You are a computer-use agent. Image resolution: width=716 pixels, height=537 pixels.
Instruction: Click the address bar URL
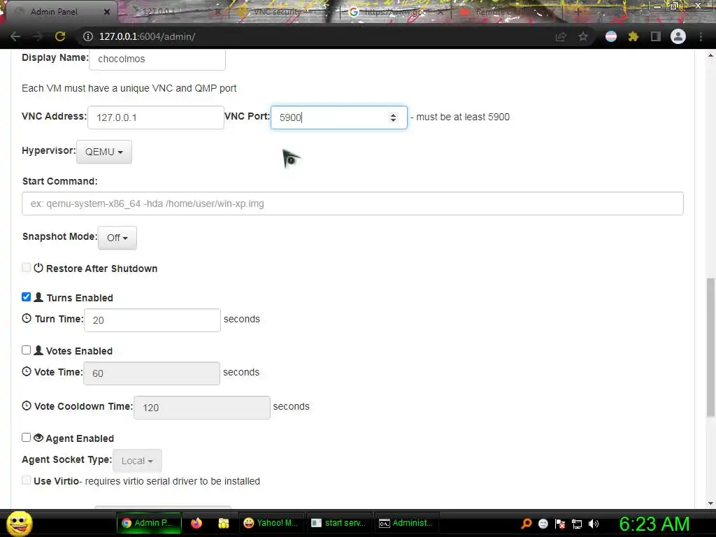click(147, 36)
